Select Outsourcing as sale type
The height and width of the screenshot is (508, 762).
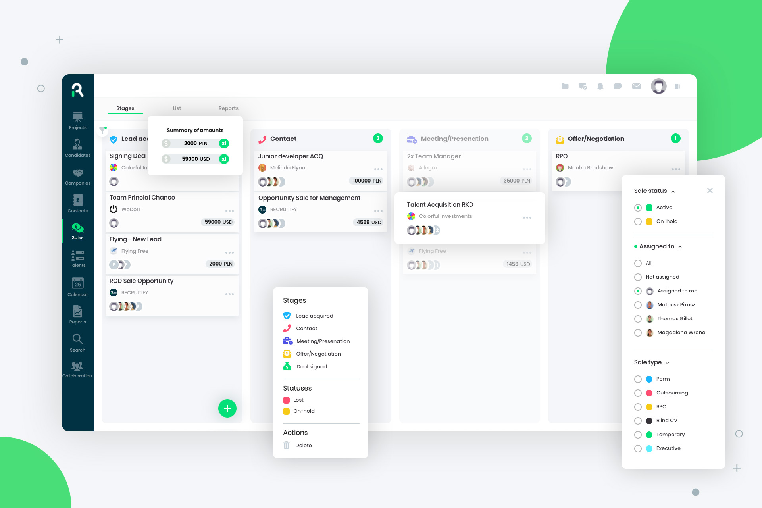pyautogui.click(x=638, y=393)
